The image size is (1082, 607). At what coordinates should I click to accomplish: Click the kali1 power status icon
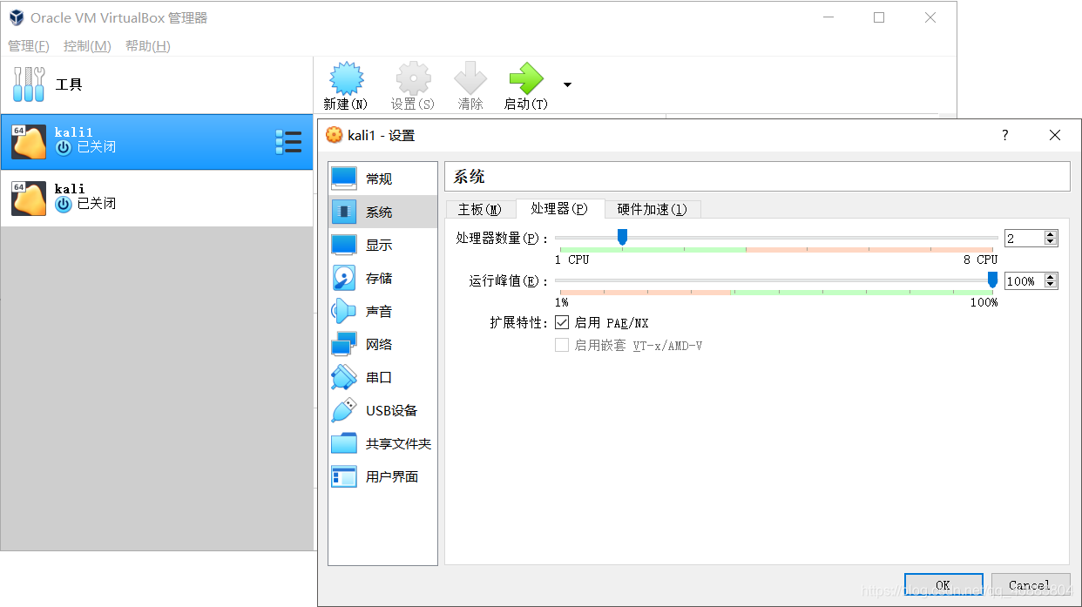pyautogui.click(x=64, y=147)
